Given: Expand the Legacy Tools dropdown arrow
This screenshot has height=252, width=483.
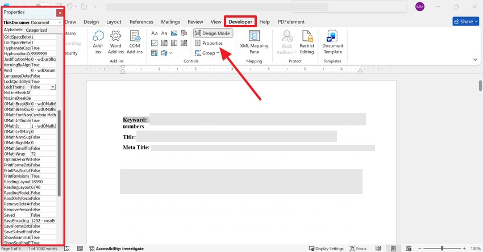Looking at the screenshot, I should point(170,53).
